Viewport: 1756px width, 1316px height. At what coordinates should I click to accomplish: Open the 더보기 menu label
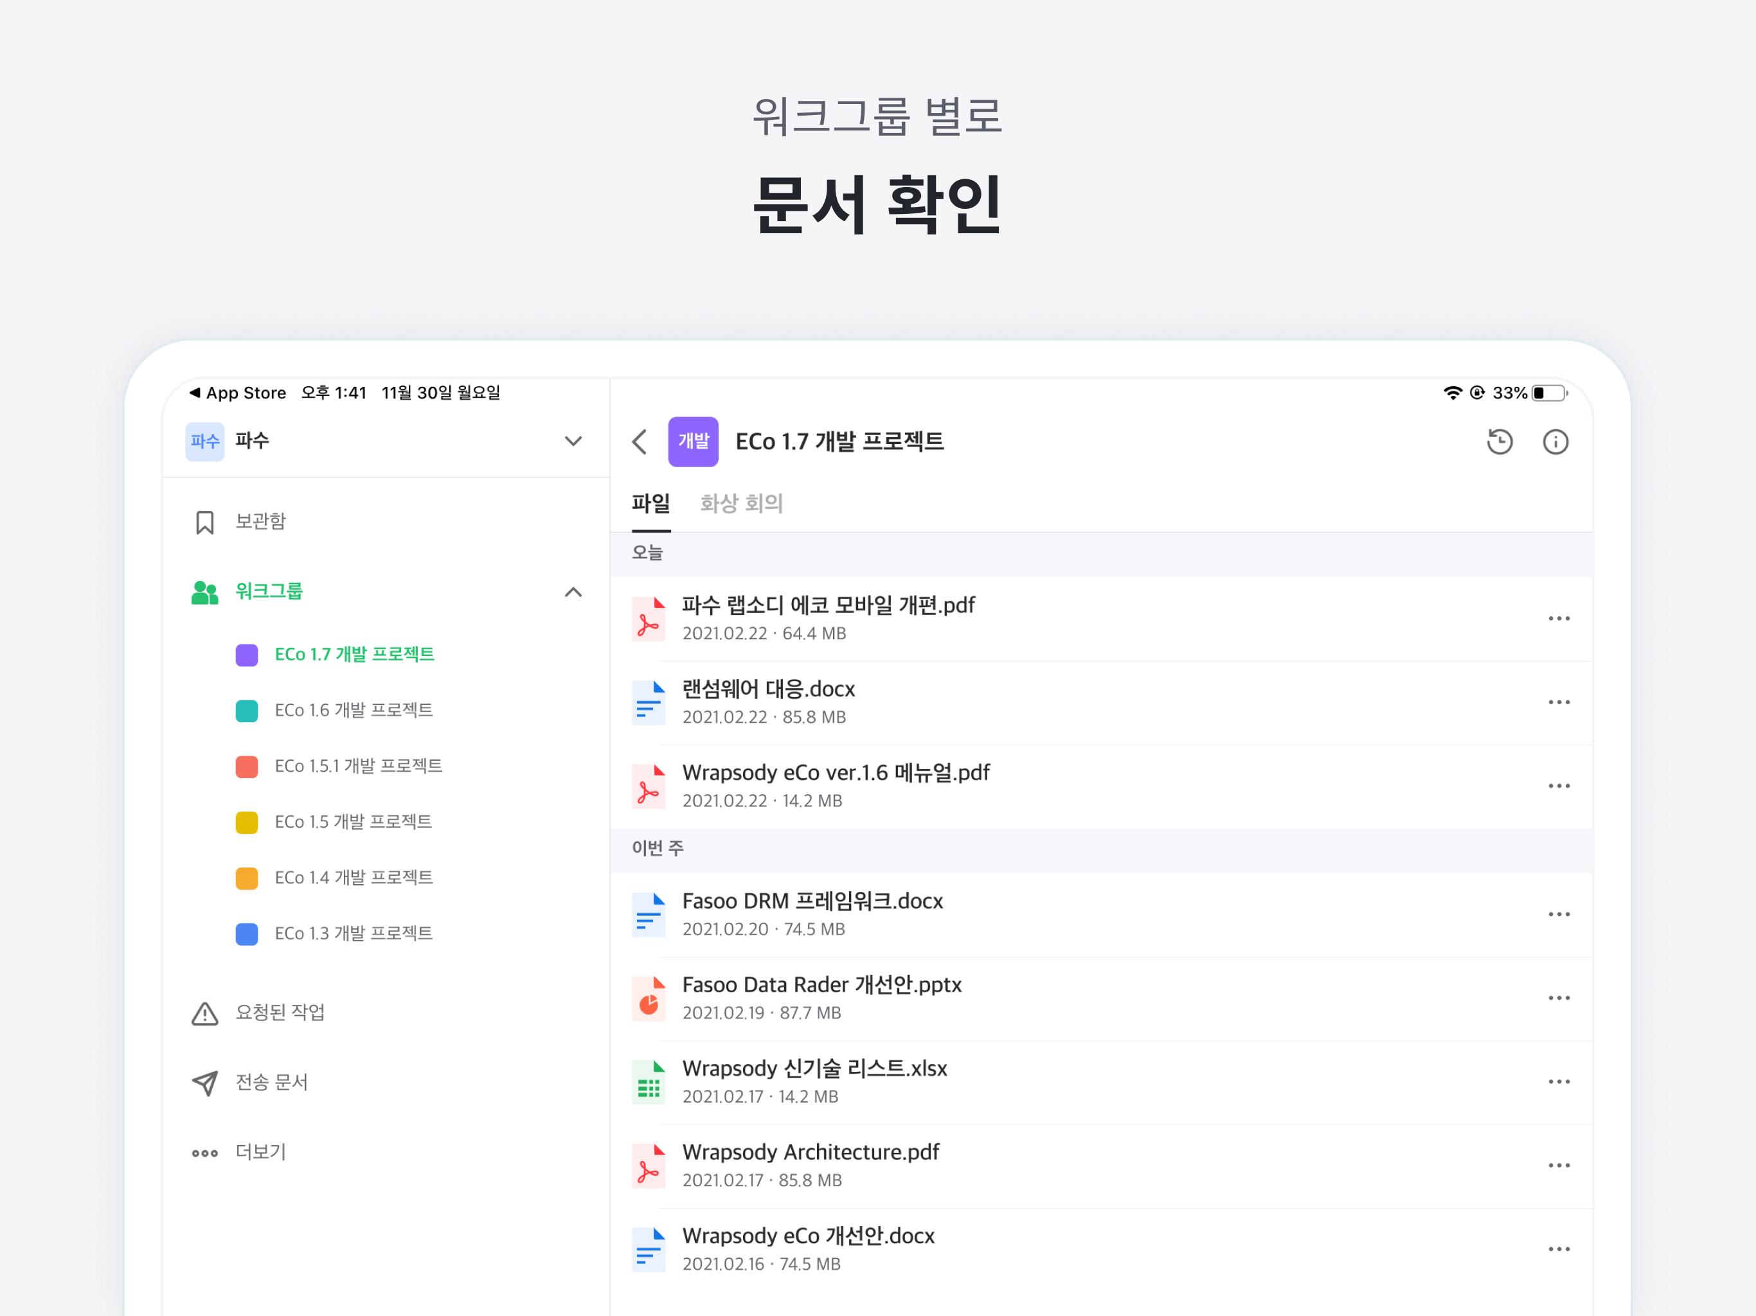pyautogui.click(x=260, y=1153)
